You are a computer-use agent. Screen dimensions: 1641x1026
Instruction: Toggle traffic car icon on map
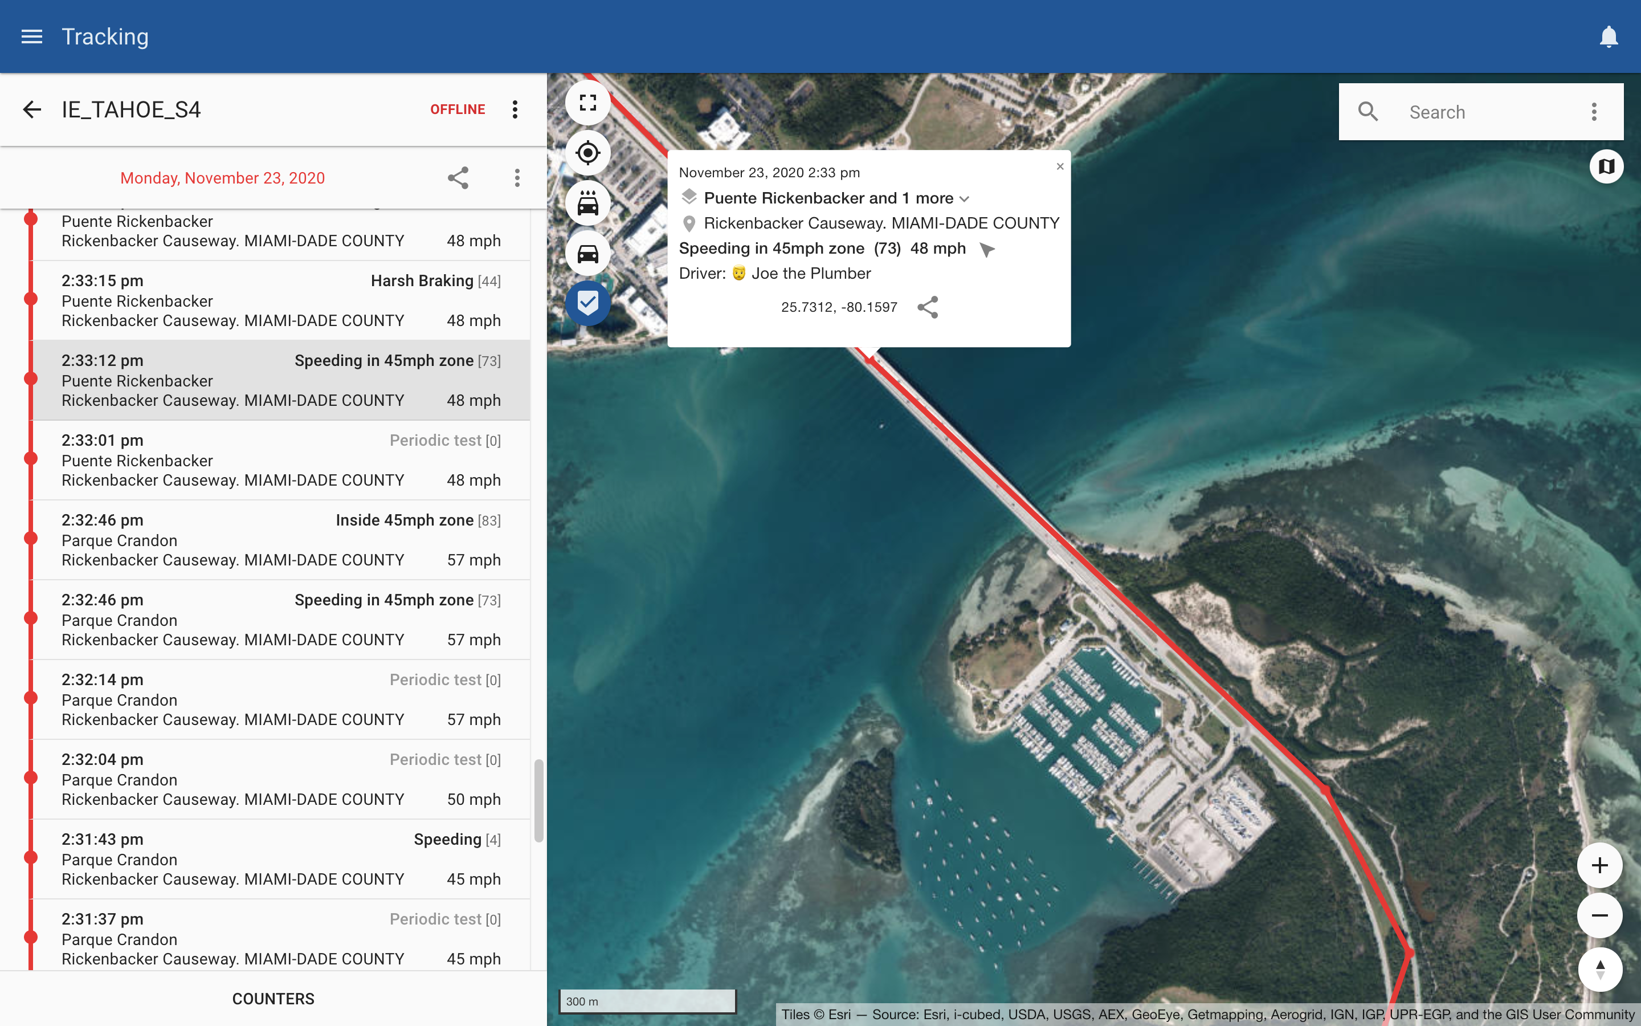point(588,203)
